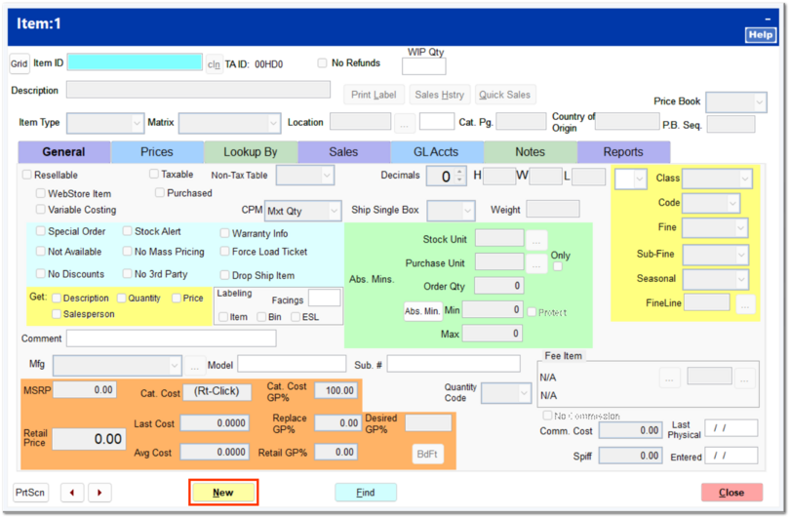
Task: Toggle the No Refunds checkbox
Action: click(323, 63)
